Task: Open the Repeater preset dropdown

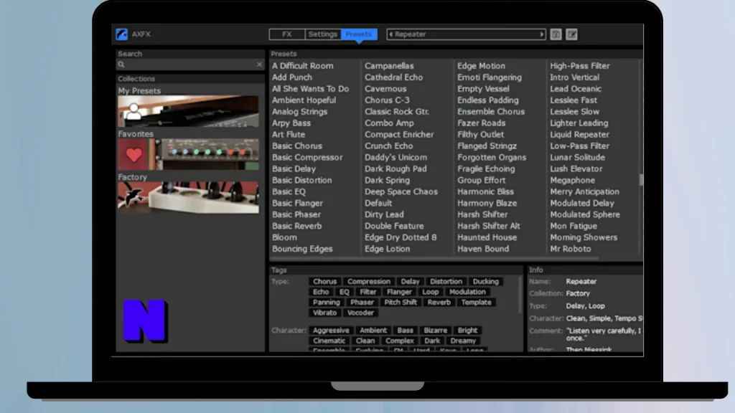Action: click(x=466, y=34)
